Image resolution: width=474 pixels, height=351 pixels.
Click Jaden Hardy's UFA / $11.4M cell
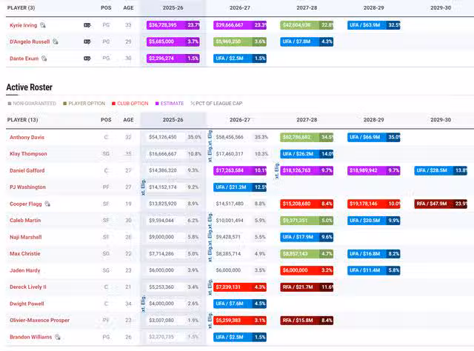point(373,270)
